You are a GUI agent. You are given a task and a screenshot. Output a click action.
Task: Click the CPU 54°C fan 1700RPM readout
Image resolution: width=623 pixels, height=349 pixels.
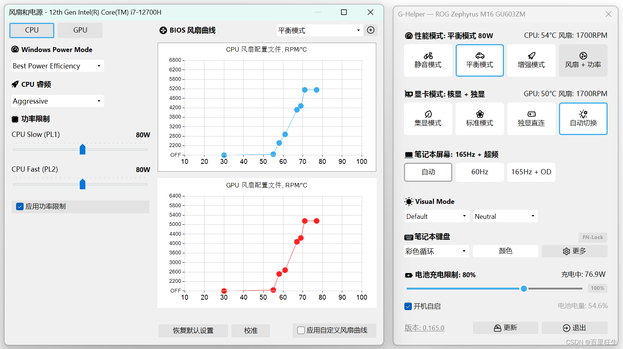[565, 36]
